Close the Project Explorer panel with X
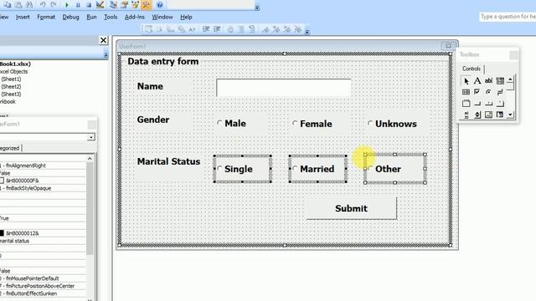Image resolution: width=536 pixels, height=301 pixels. point(103,40)
